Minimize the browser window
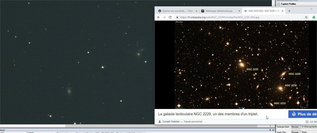The image size is (317, 133). click(x=311, y=9)
